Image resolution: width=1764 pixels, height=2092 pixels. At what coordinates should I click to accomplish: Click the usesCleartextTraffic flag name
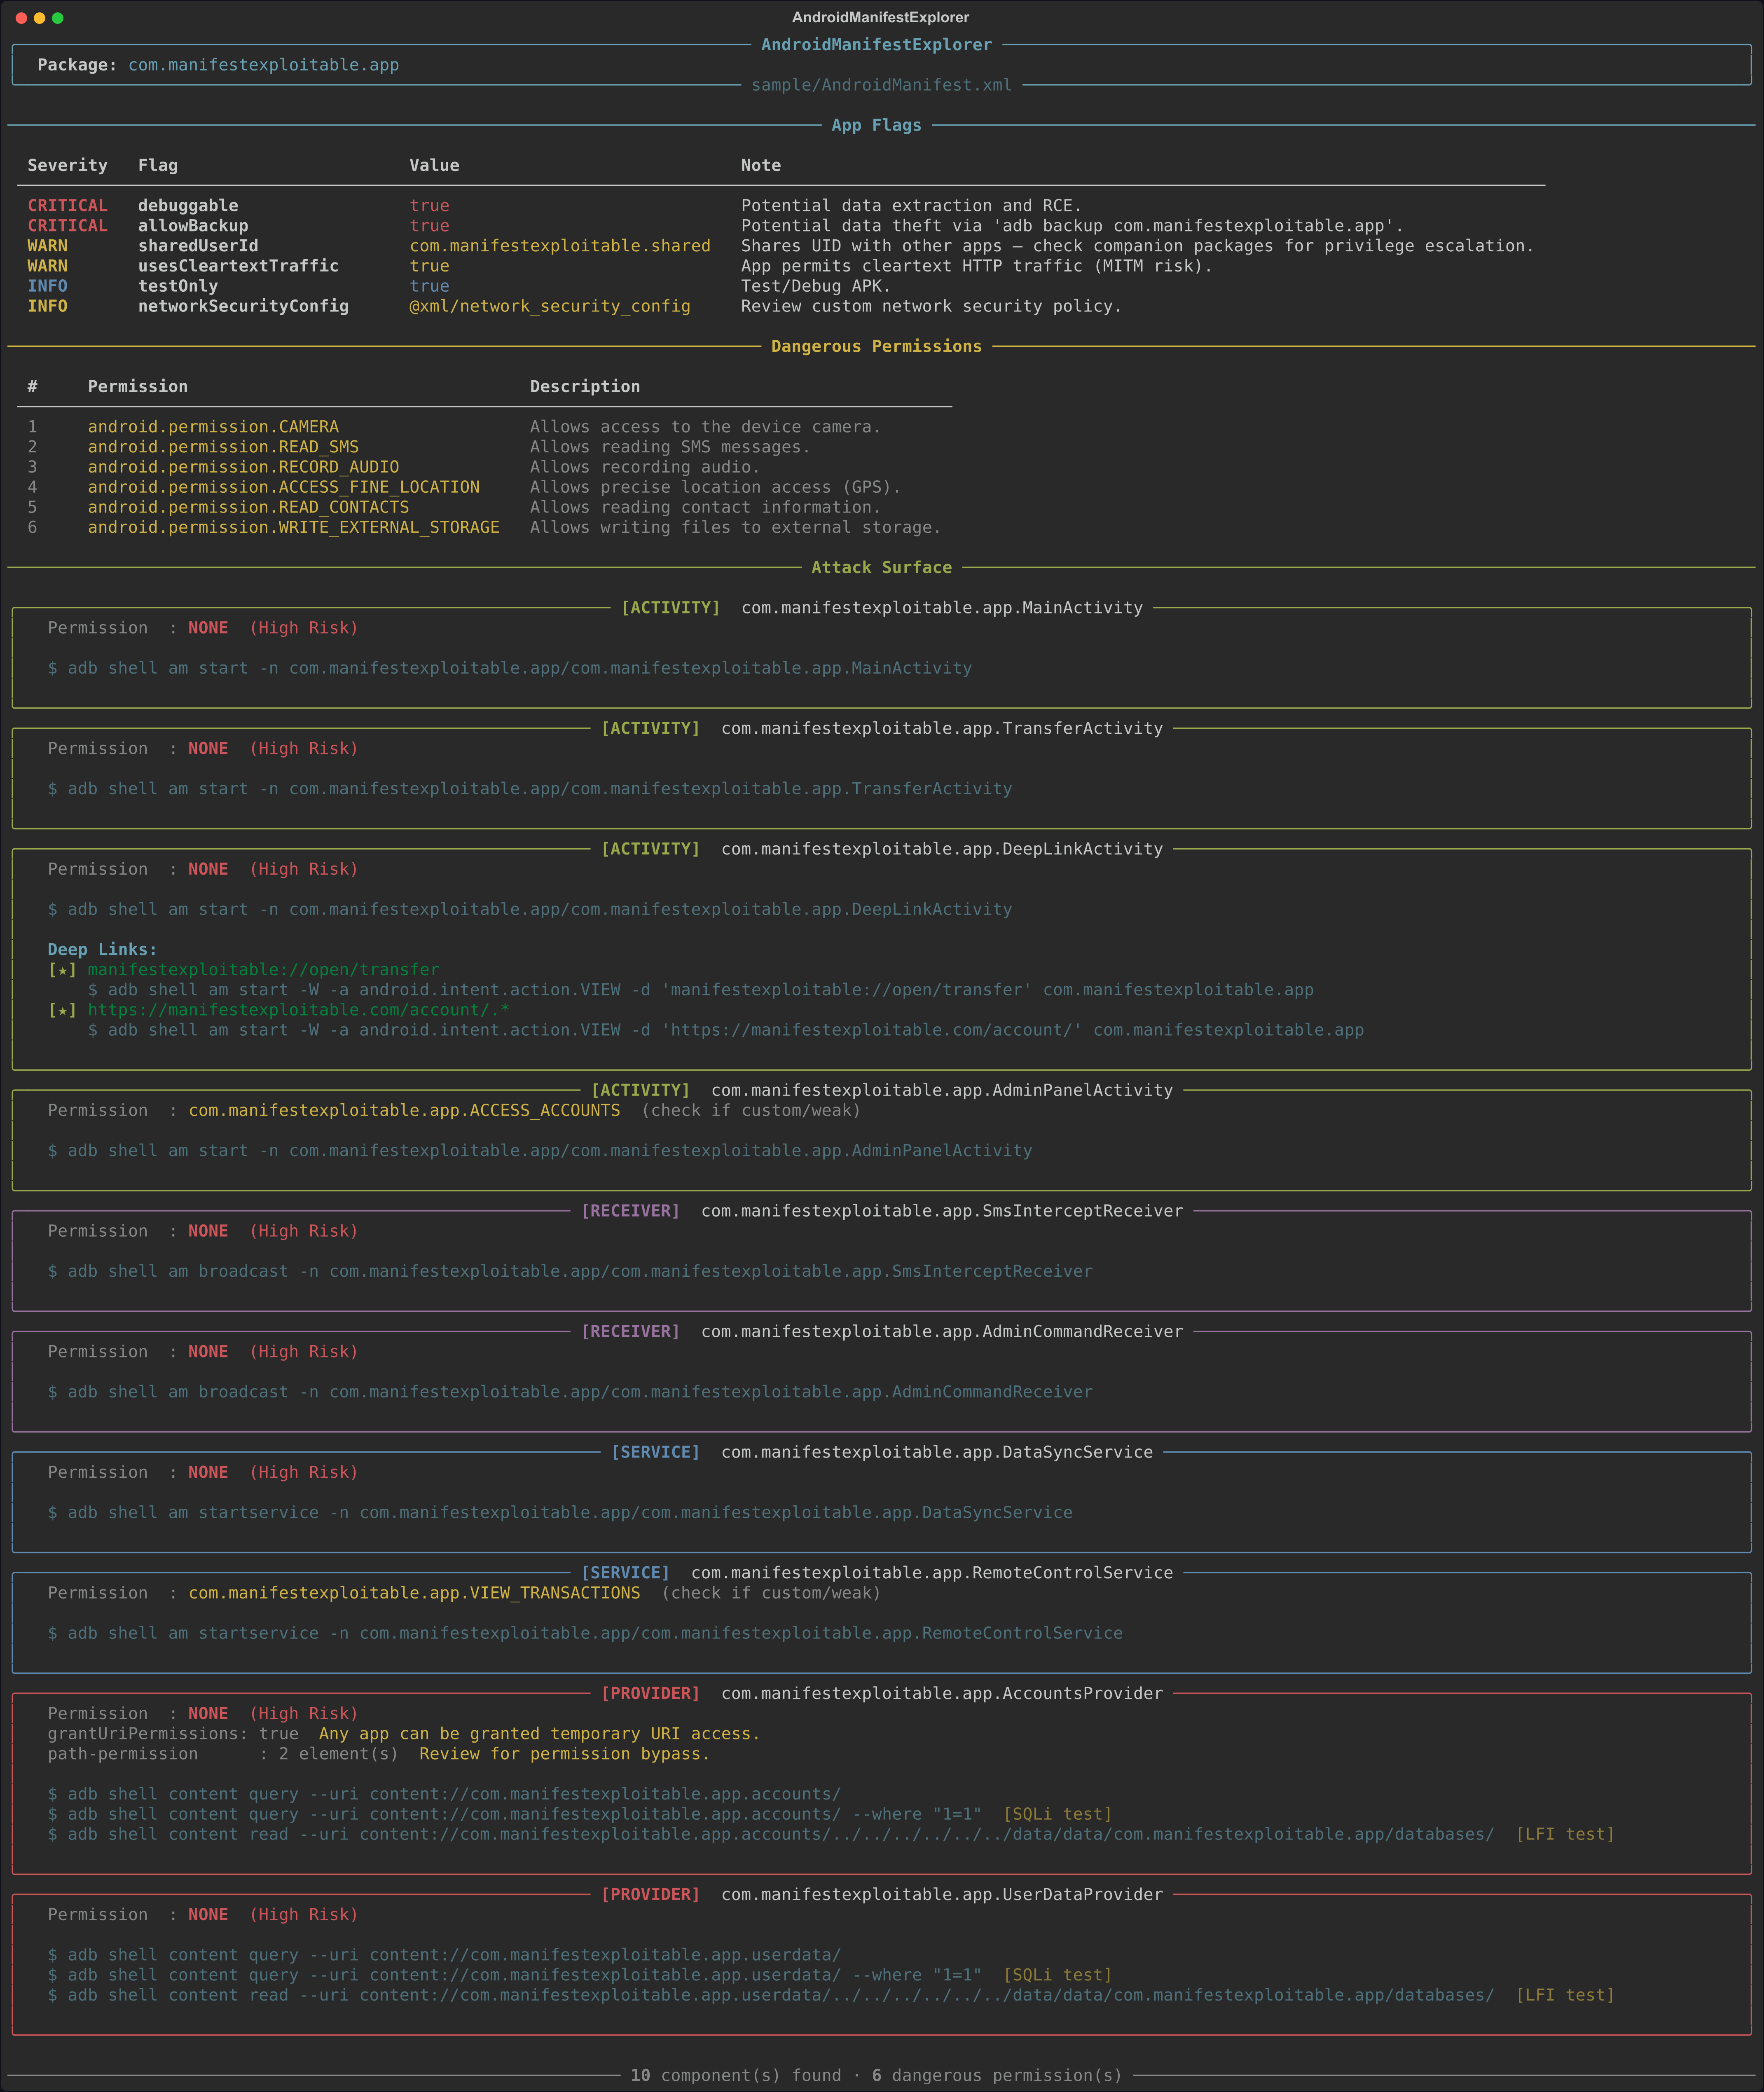238,266
